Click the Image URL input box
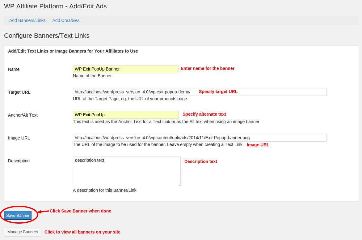 199,137
